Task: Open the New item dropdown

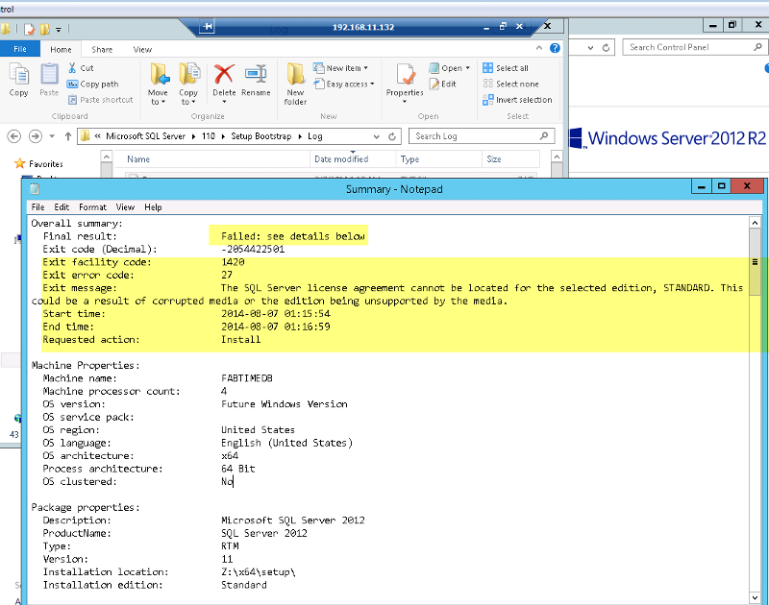Action: click(x=340, y=68)
